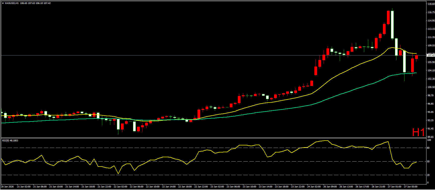Click the 21 Jan 14:00 time label
Viewport: 435px width, 190px height.
pyautogui.click(x=72, y=187)
